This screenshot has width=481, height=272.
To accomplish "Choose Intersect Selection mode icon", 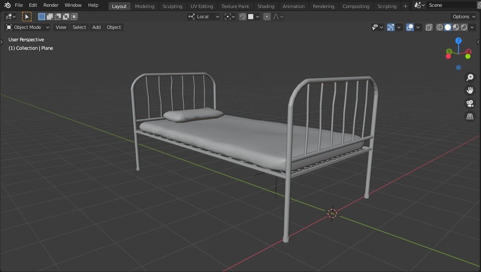I will coord(74,17).
